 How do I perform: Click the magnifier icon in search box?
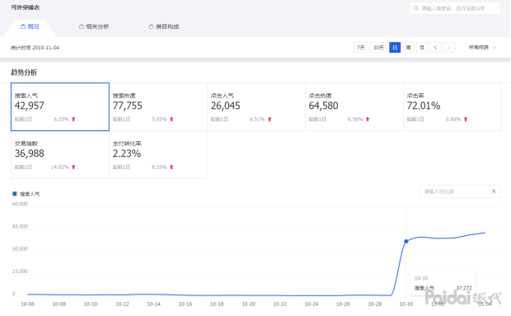pos(416,8)
